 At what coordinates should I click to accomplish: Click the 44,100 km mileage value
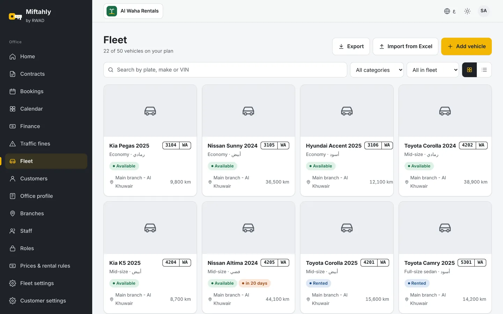coord(277,299)
